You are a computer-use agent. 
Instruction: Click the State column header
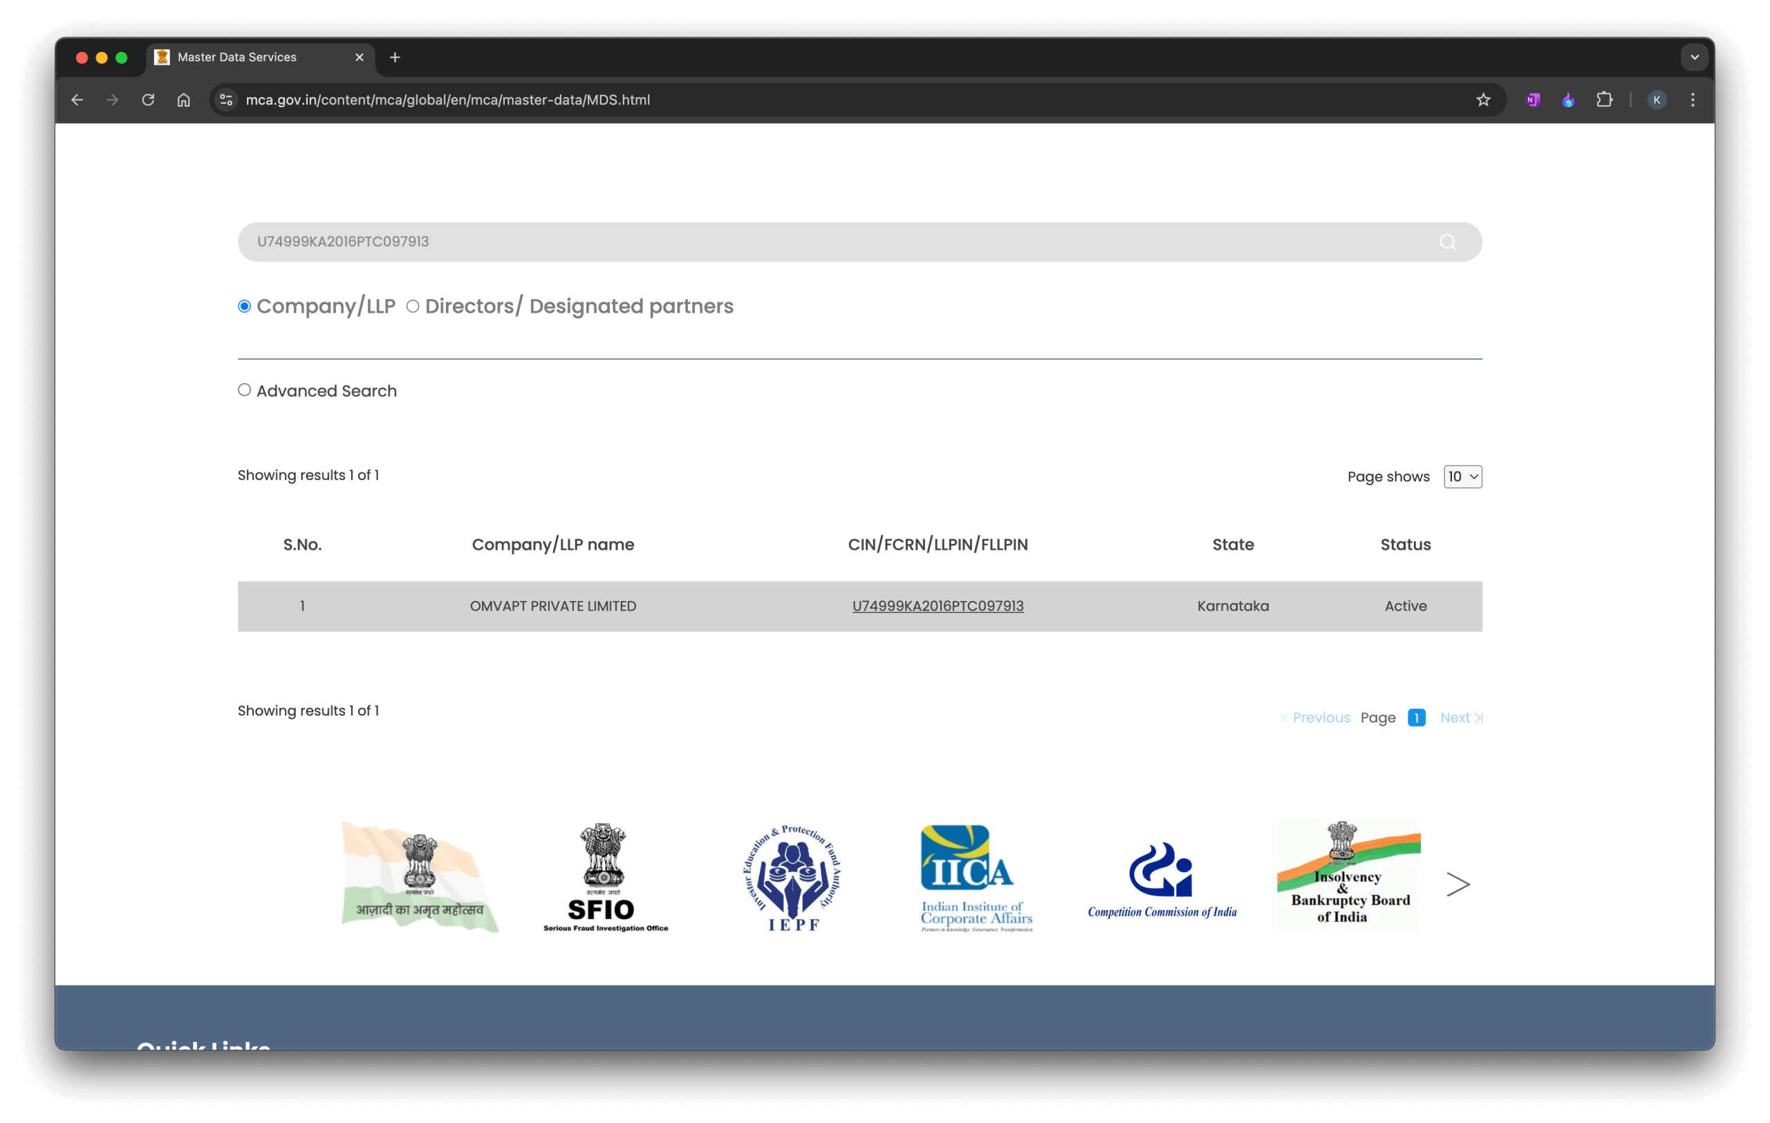point(1233,545)
